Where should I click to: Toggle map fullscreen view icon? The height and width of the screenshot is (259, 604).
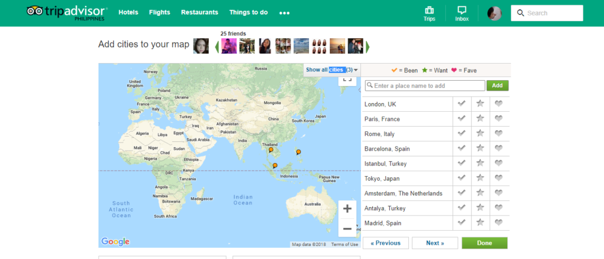[x=347, y=79]
